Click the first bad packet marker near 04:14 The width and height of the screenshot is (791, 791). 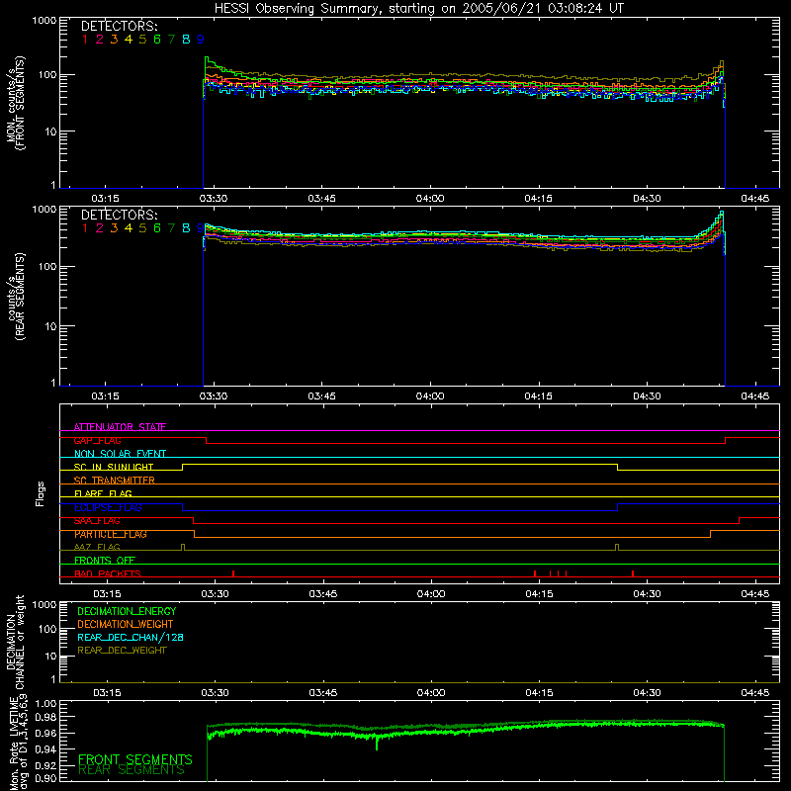coord(535,573)
